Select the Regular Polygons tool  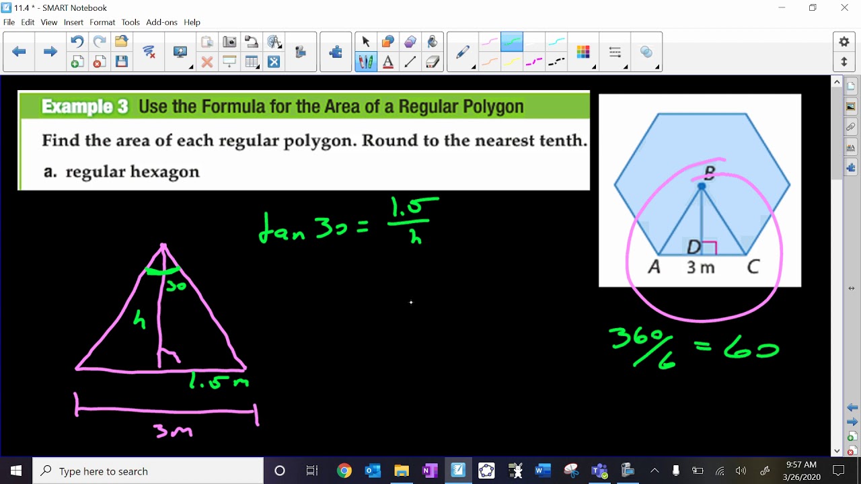tap(410, 42)
